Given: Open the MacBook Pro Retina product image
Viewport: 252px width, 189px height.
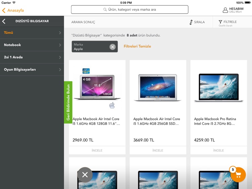Looking at the screenshot, I should click(x=219, y=88).
